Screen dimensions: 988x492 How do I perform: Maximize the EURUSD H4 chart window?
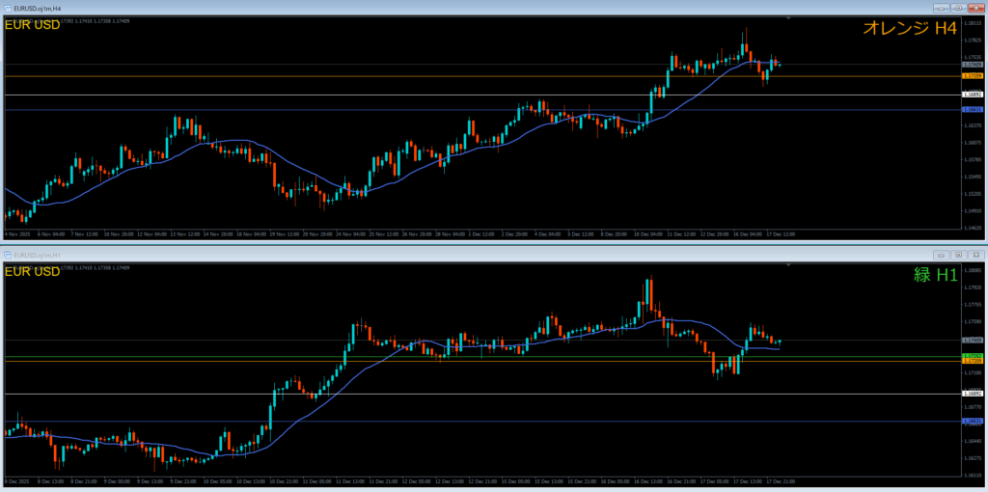(958, 8)
